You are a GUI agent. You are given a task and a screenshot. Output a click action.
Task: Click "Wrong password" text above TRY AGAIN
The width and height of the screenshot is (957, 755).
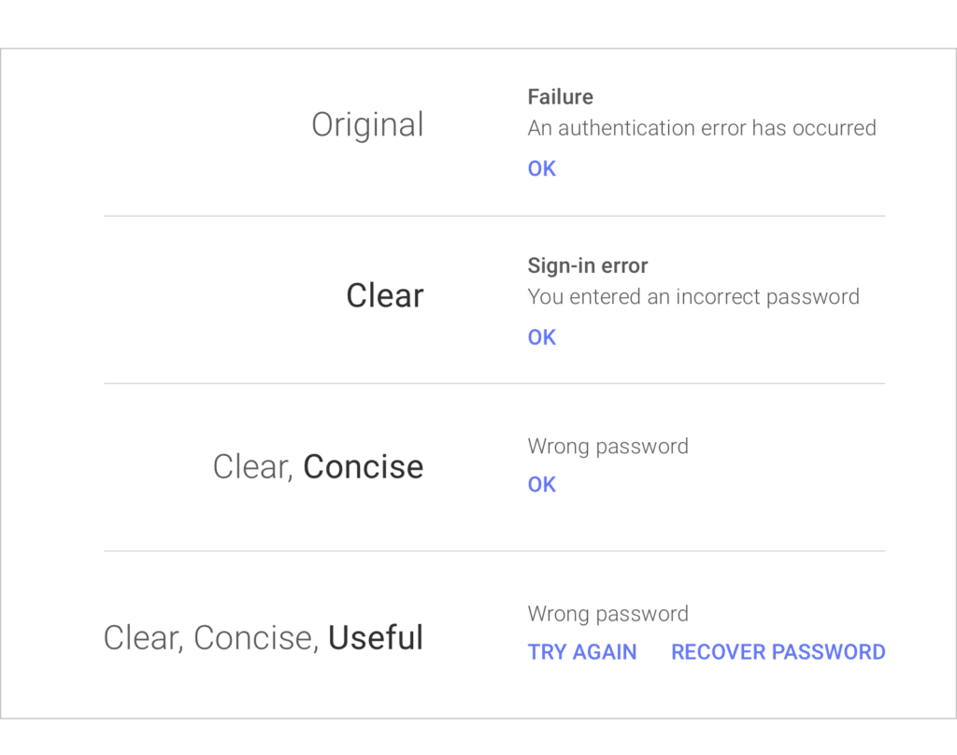pos(607,614)
